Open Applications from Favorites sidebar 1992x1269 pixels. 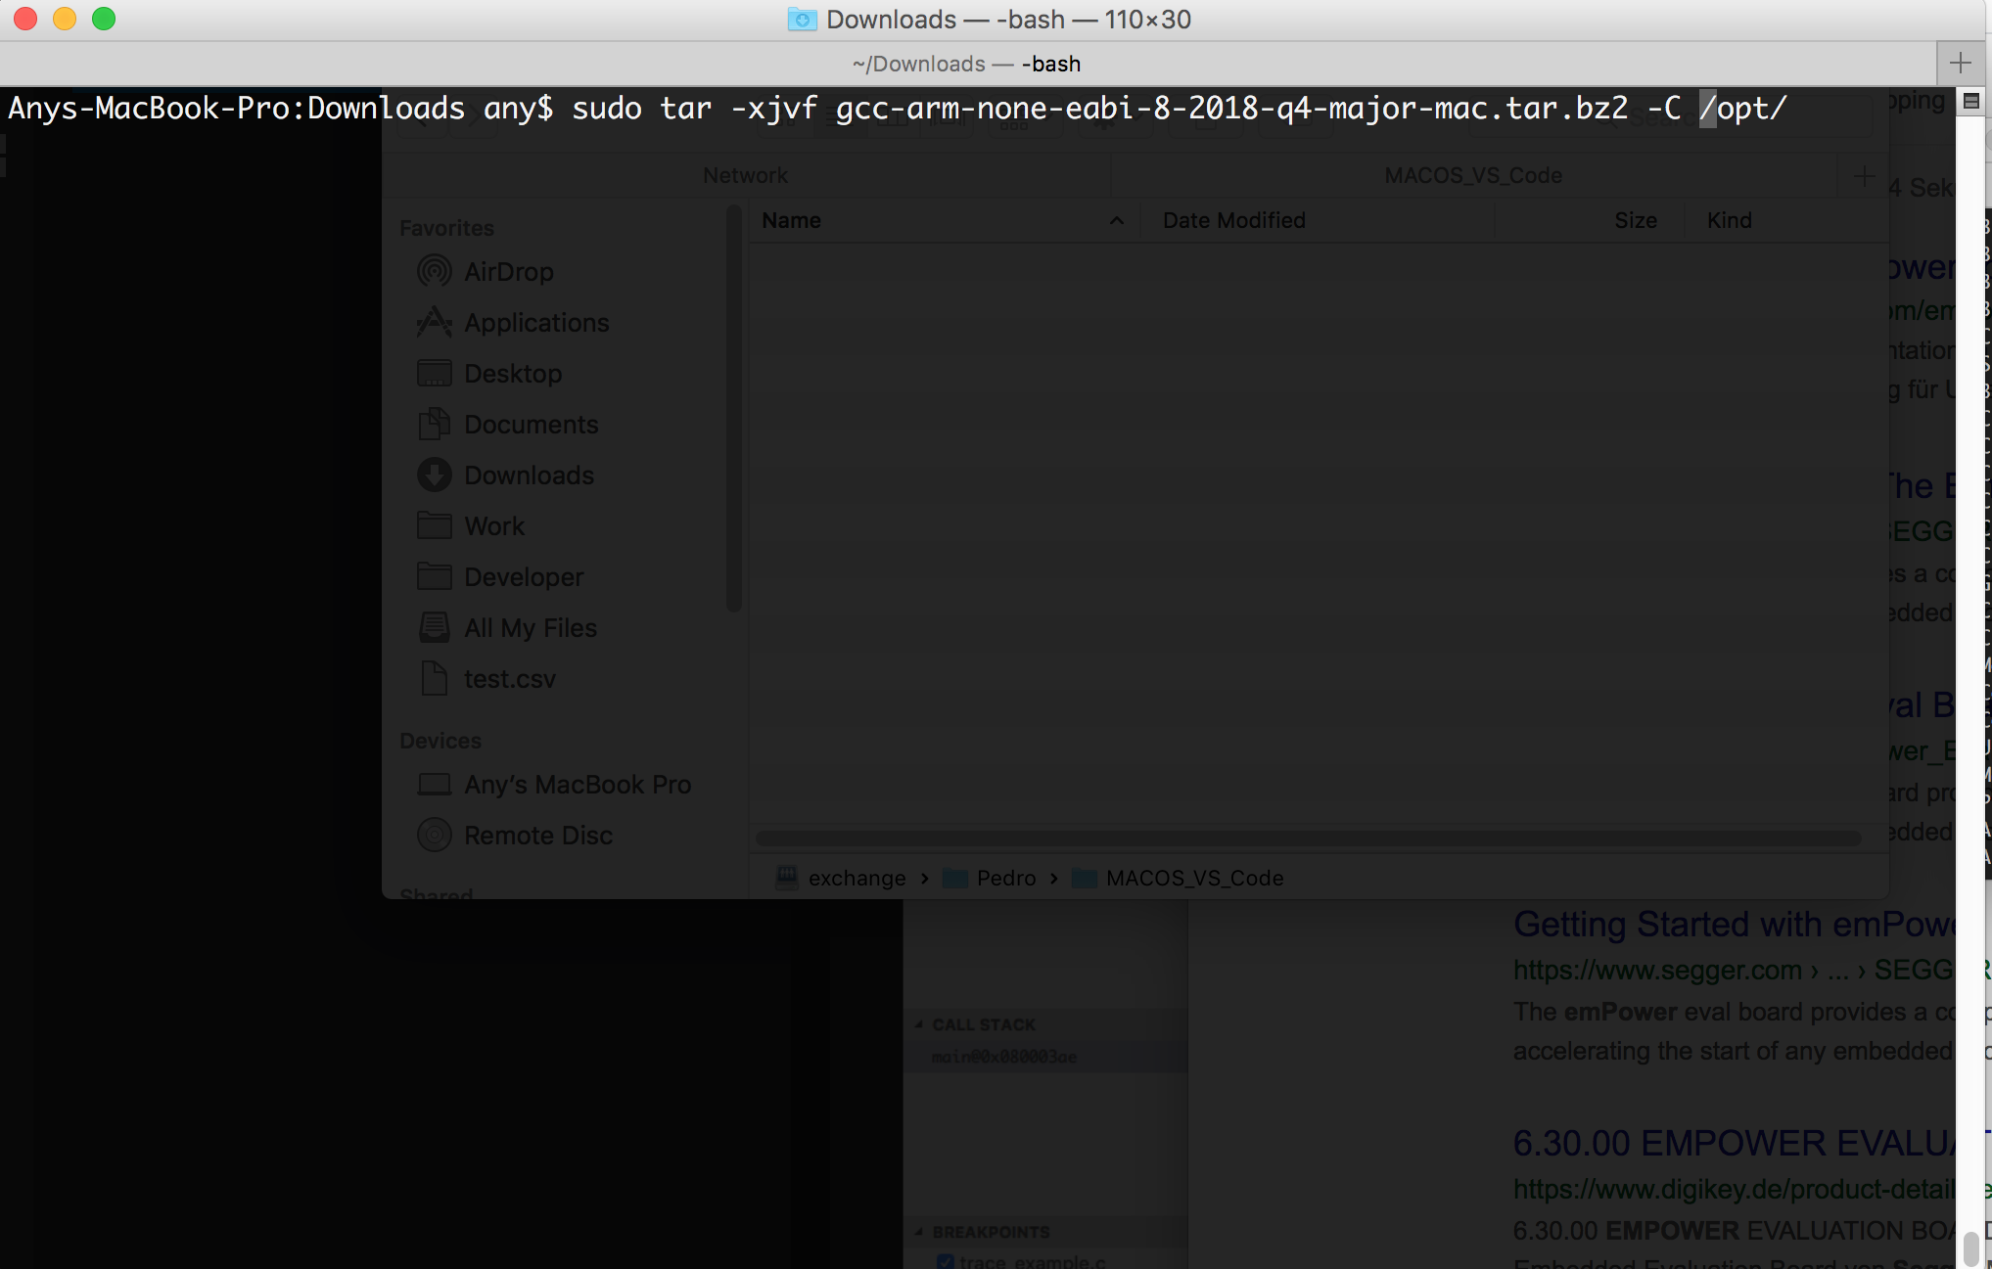[x=535, y=323]
